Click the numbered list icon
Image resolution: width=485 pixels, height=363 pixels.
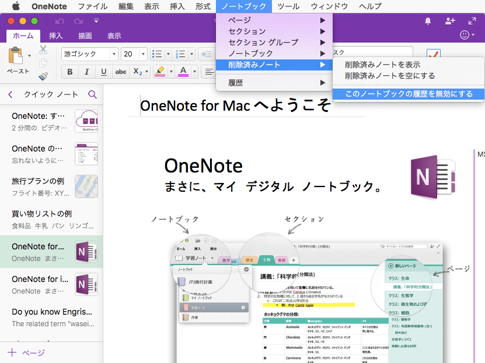[x=180, y=54]
